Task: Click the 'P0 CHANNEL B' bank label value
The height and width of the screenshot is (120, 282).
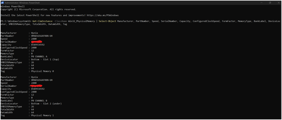Action: pos(39,101)
